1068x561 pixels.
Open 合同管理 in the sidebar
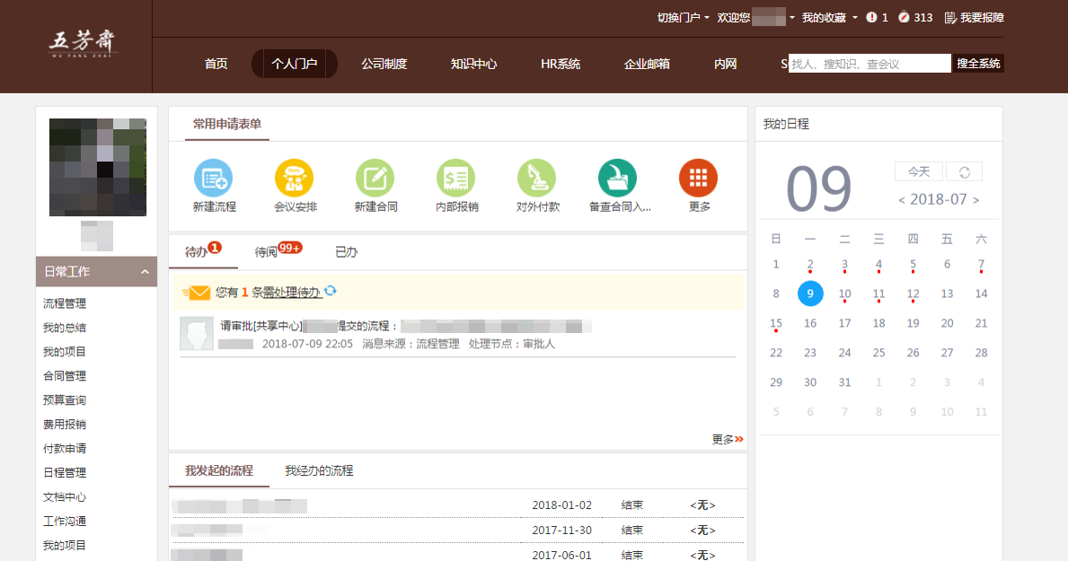(64, 376)
